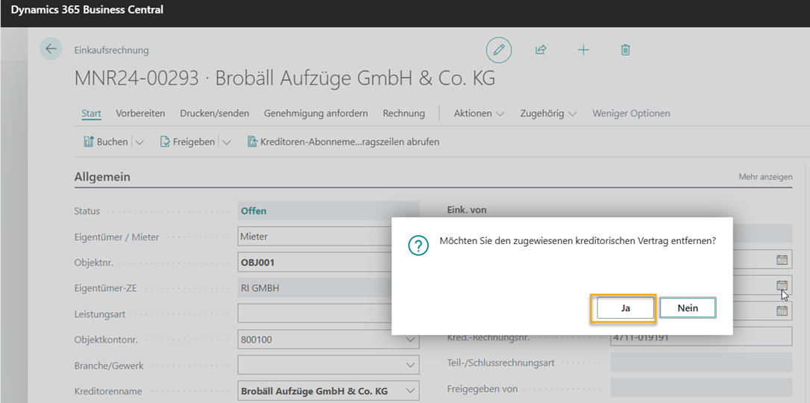Screen dimensions: 810x403
Task: Open the first calendar date picker
Action: tap(782, 260)
